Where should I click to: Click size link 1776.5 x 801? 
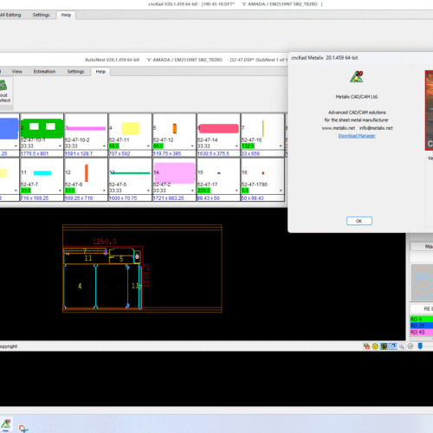(35, 153)
